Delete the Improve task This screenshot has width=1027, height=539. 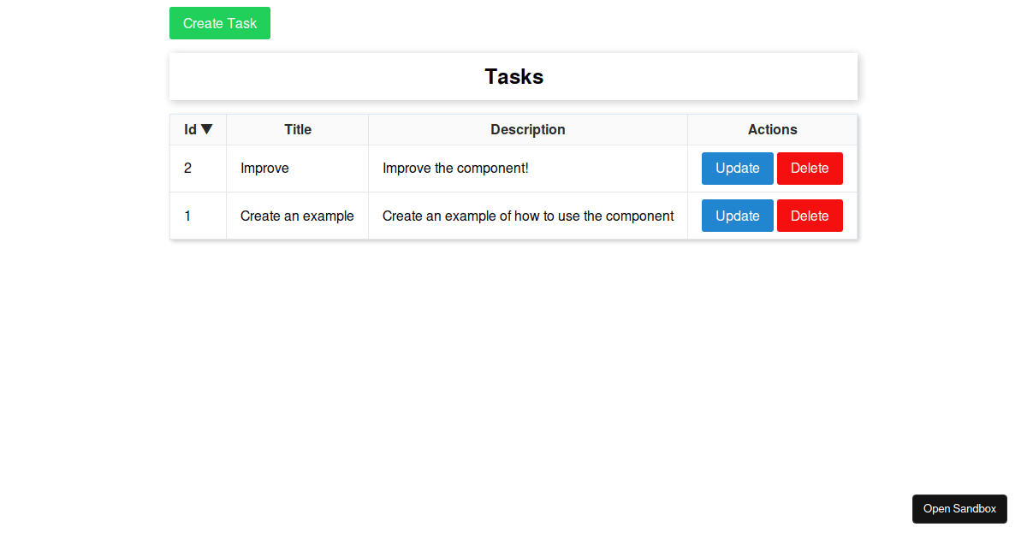(810, 168)
